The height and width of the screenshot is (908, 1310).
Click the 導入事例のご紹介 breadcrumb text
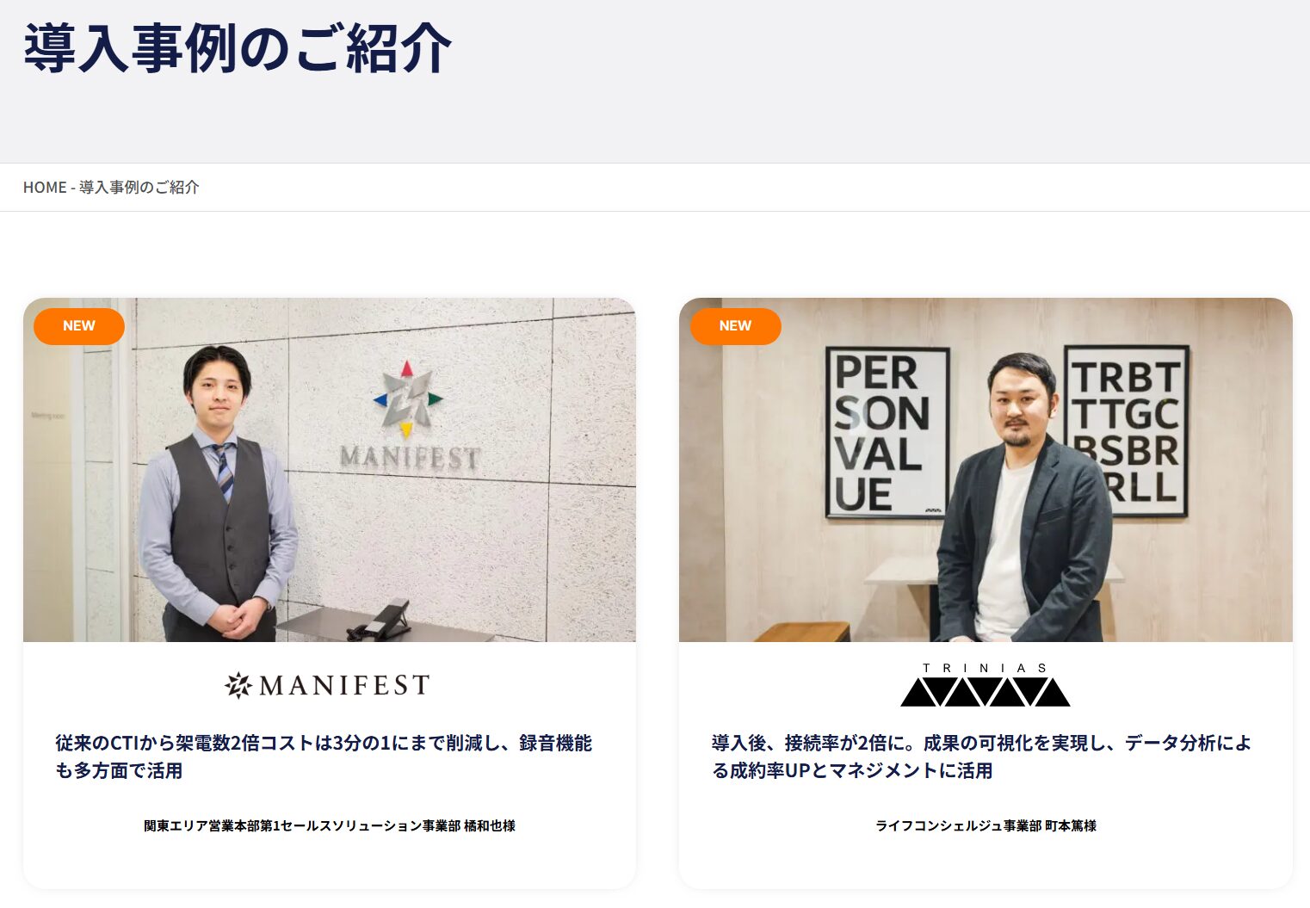(139, 187)
